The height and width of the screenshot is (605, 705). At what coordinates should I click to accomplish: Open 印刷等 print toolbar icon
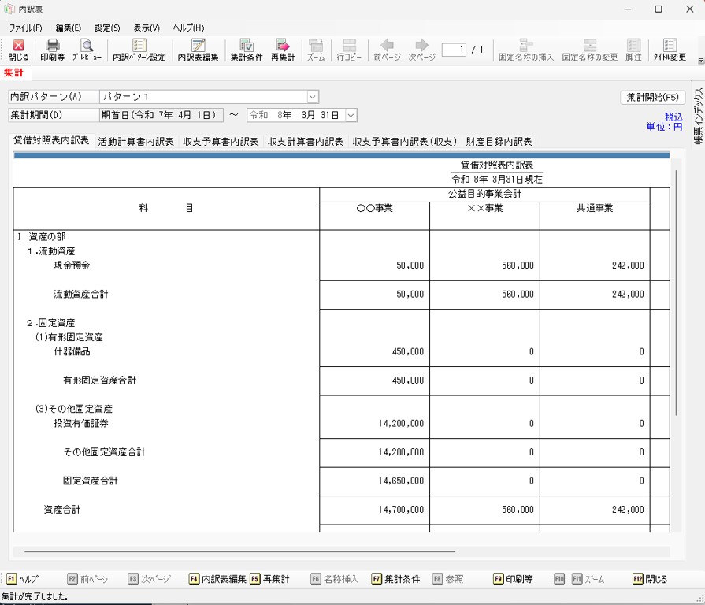click(x=53, y=50)
